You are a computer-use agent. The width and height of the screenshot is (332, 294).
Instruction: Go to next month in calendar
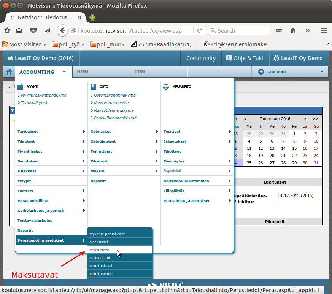coord(305,119)
